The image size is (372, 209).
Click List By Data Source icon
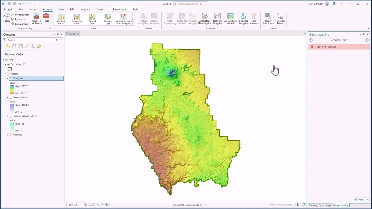point(14,46)
